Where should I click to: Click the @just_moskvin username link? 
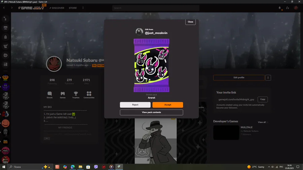(x=156, y=33)
